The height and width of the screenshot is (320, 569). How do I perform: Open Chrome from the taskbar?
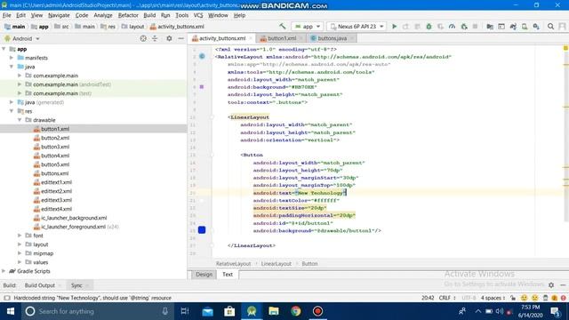tap(296, 311)
